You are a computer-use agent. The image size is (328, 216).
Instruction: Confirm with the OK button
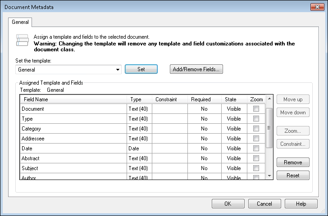coord(228,204)
